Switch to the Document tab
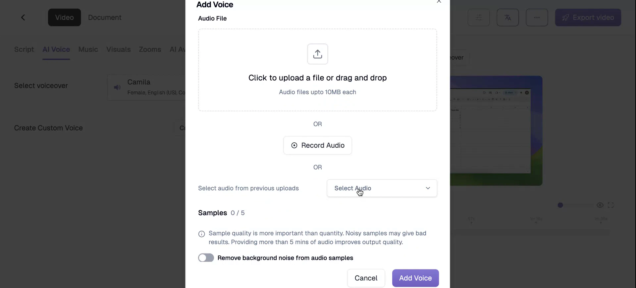Viewport: 636px width, 288px height. point(104,17)
